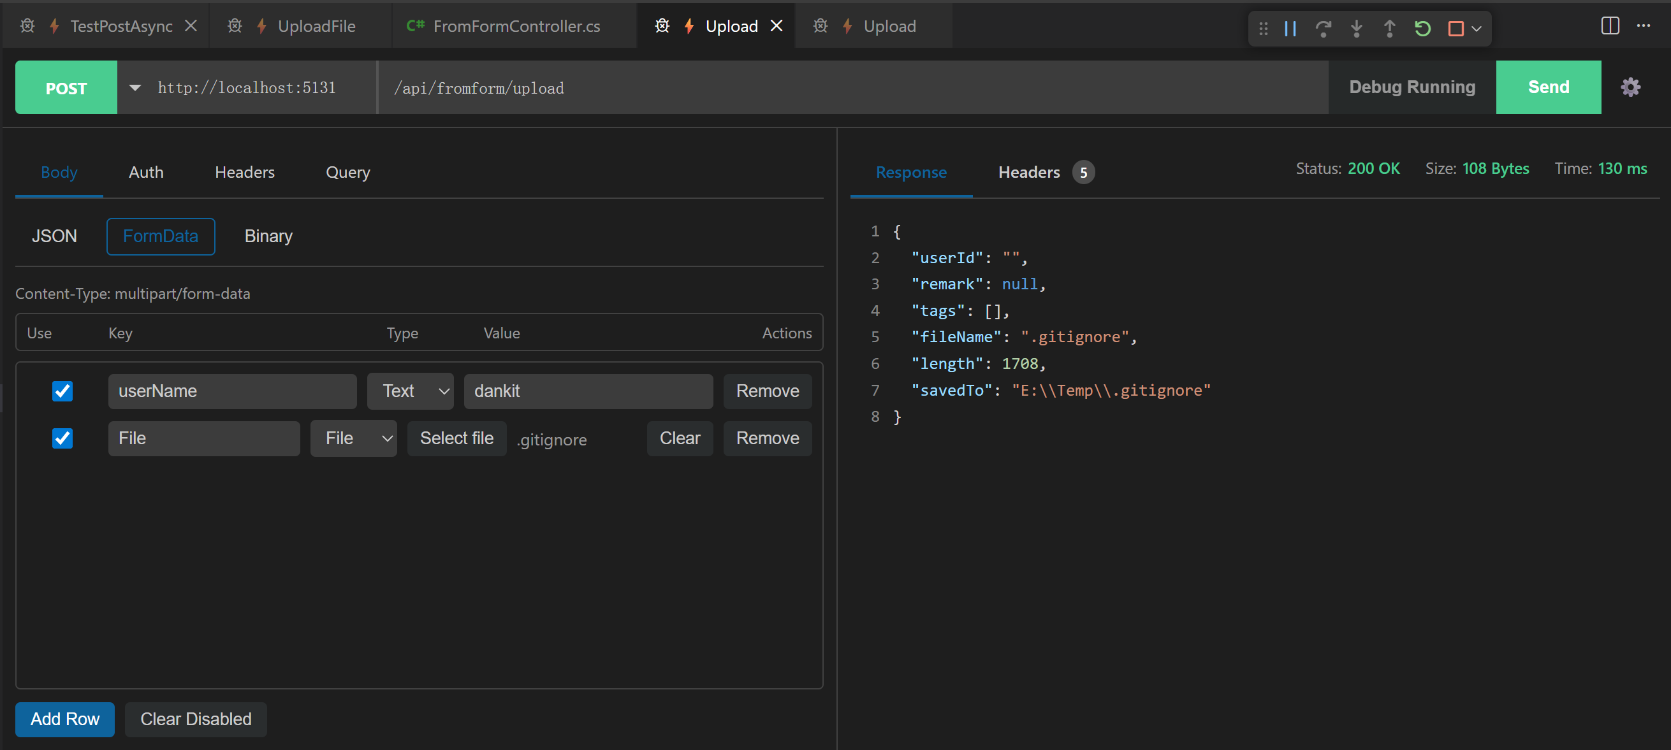Click the debug Step Out icon

click(1389, 29)
